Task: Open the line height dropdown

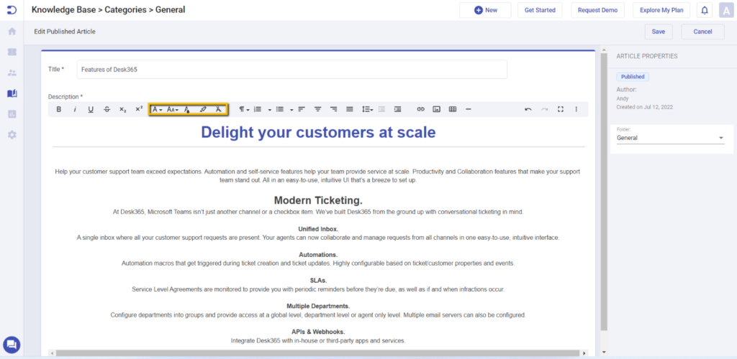Action: coord(367,109)
